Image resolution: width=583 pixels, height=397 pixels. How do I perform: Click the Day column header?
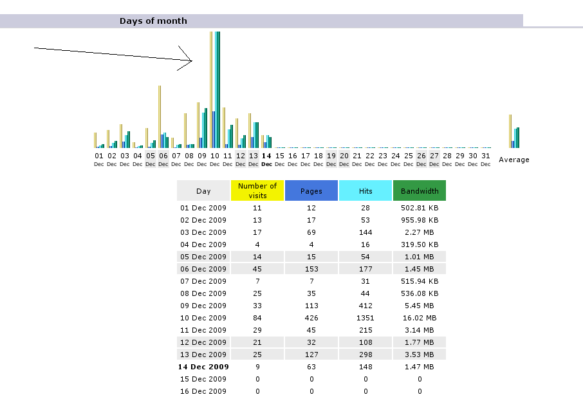coord(203,190)
